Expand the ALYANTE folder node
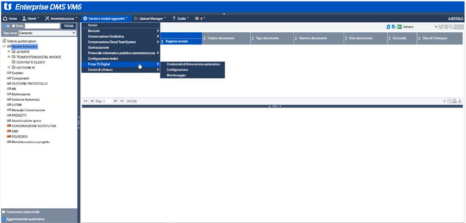This screenshot has height=223, width=466. 9,51
